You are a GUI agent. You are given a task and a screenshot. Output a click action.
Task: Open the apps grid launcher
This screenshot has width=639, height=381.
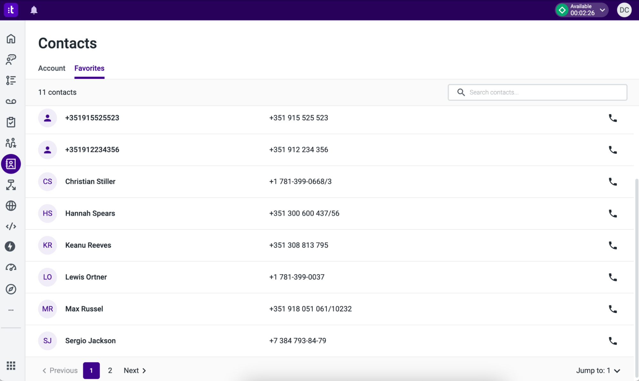coord(11,366)
